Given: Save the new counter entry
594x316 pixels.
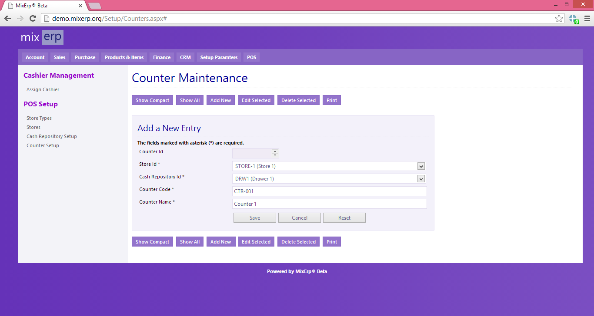Looking at the screenshot, I should 254,217.
